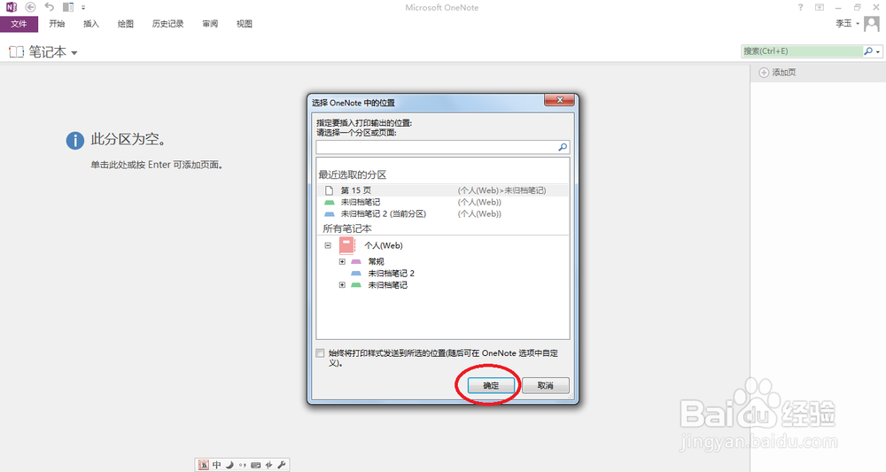Click the magnifier icon in main search box
This screenshot has height=472, width=886.
(x=868, y=51)
